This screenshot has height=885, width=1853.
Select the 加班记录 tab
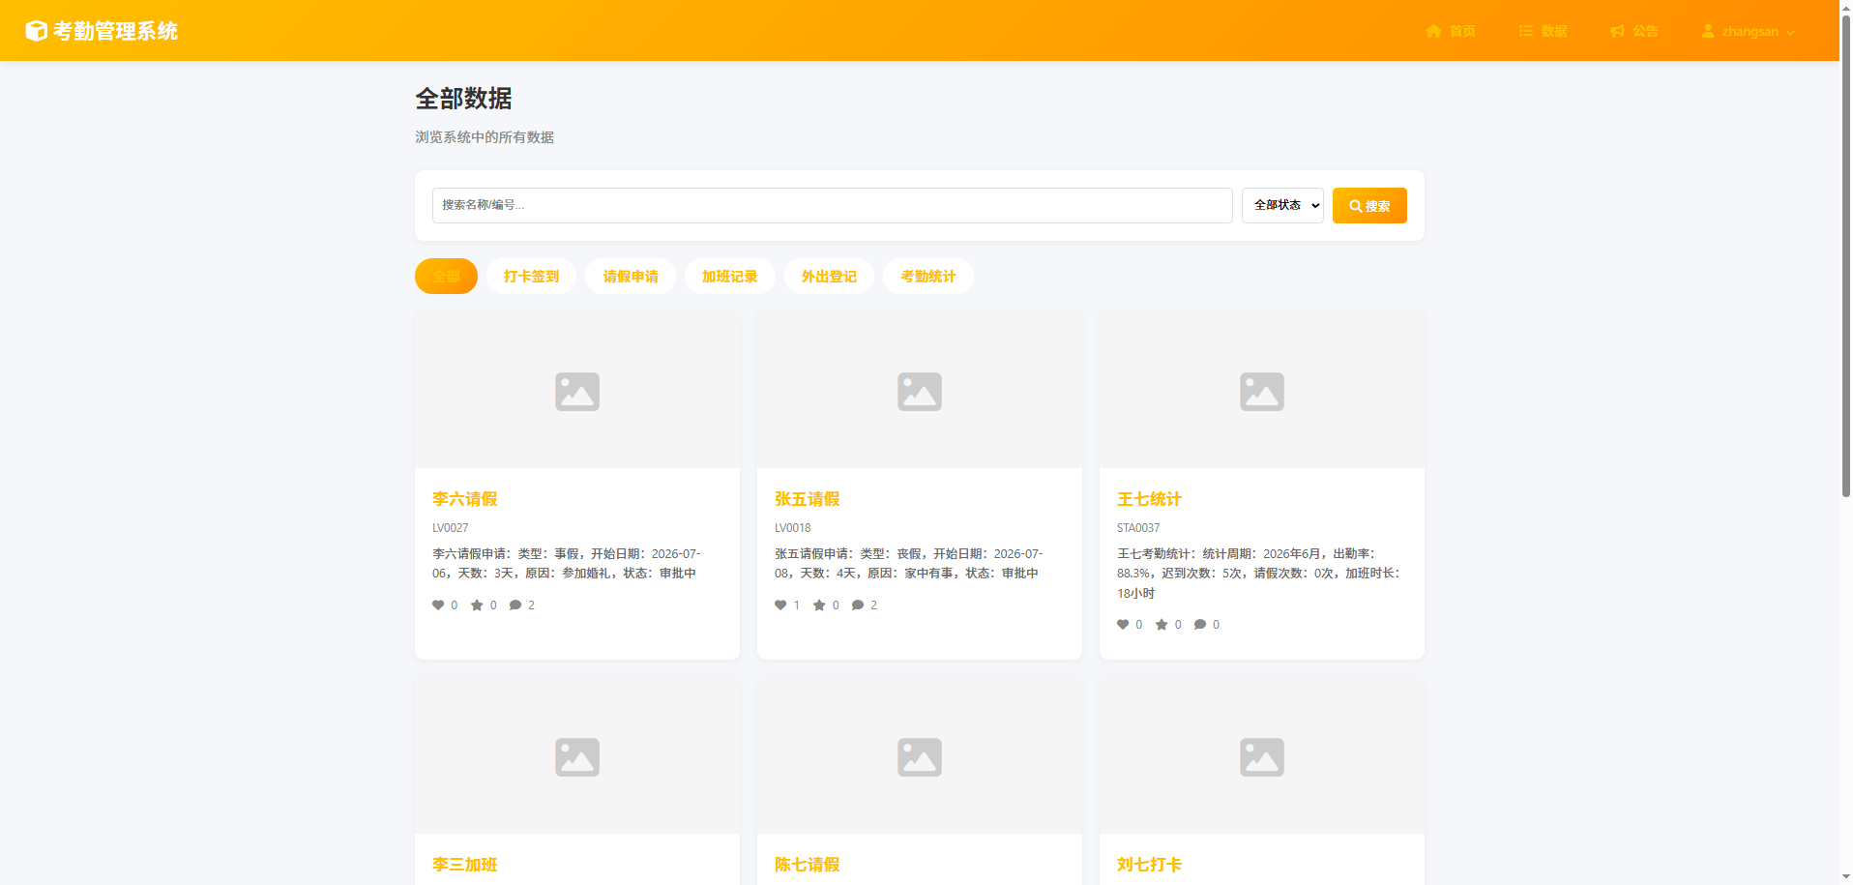pos(729,276)
